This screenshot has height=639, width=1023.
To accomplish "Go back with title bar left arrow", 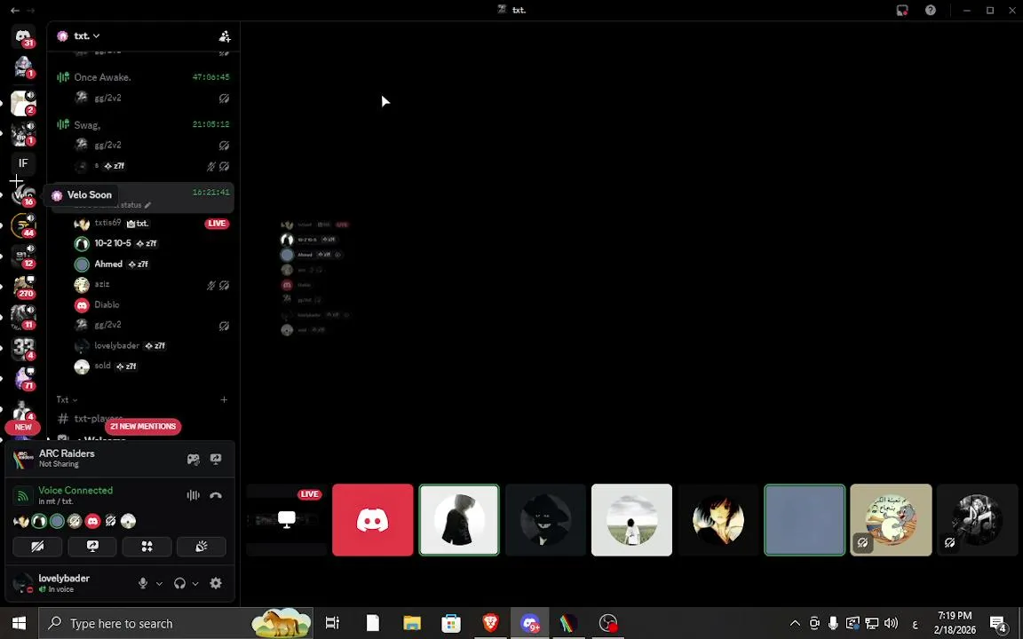I will coord(14,10).
